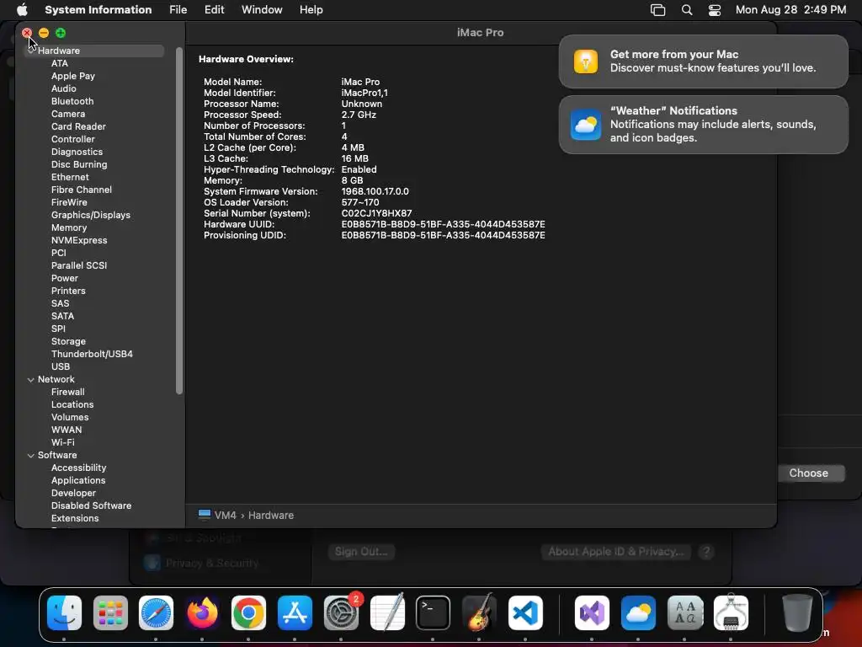Select Storage in the sidebar

tap(68, 342)
